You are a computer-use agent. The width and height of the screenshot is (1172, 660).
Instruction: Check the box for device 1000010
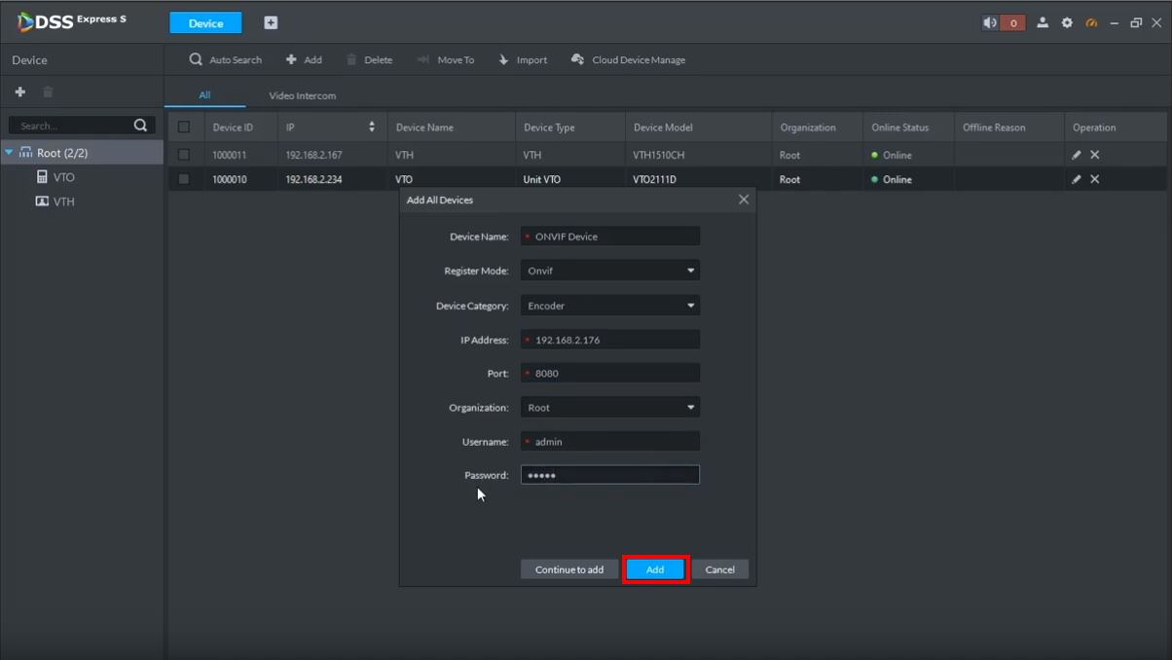pos(184,179)
